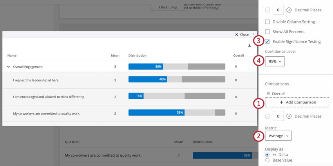333x166 pixels.
Task: Click the 40% distribution bar segment
Action: click(x=148, y=80)
